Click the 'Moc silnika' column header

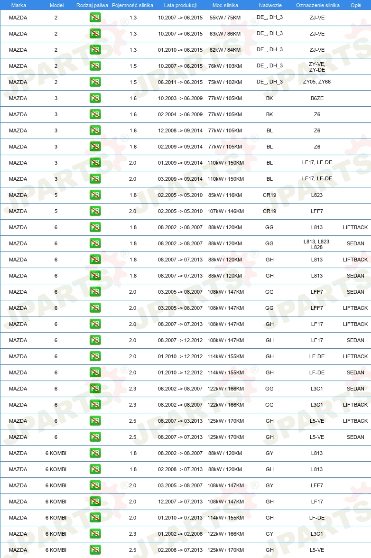pos(225,5)
